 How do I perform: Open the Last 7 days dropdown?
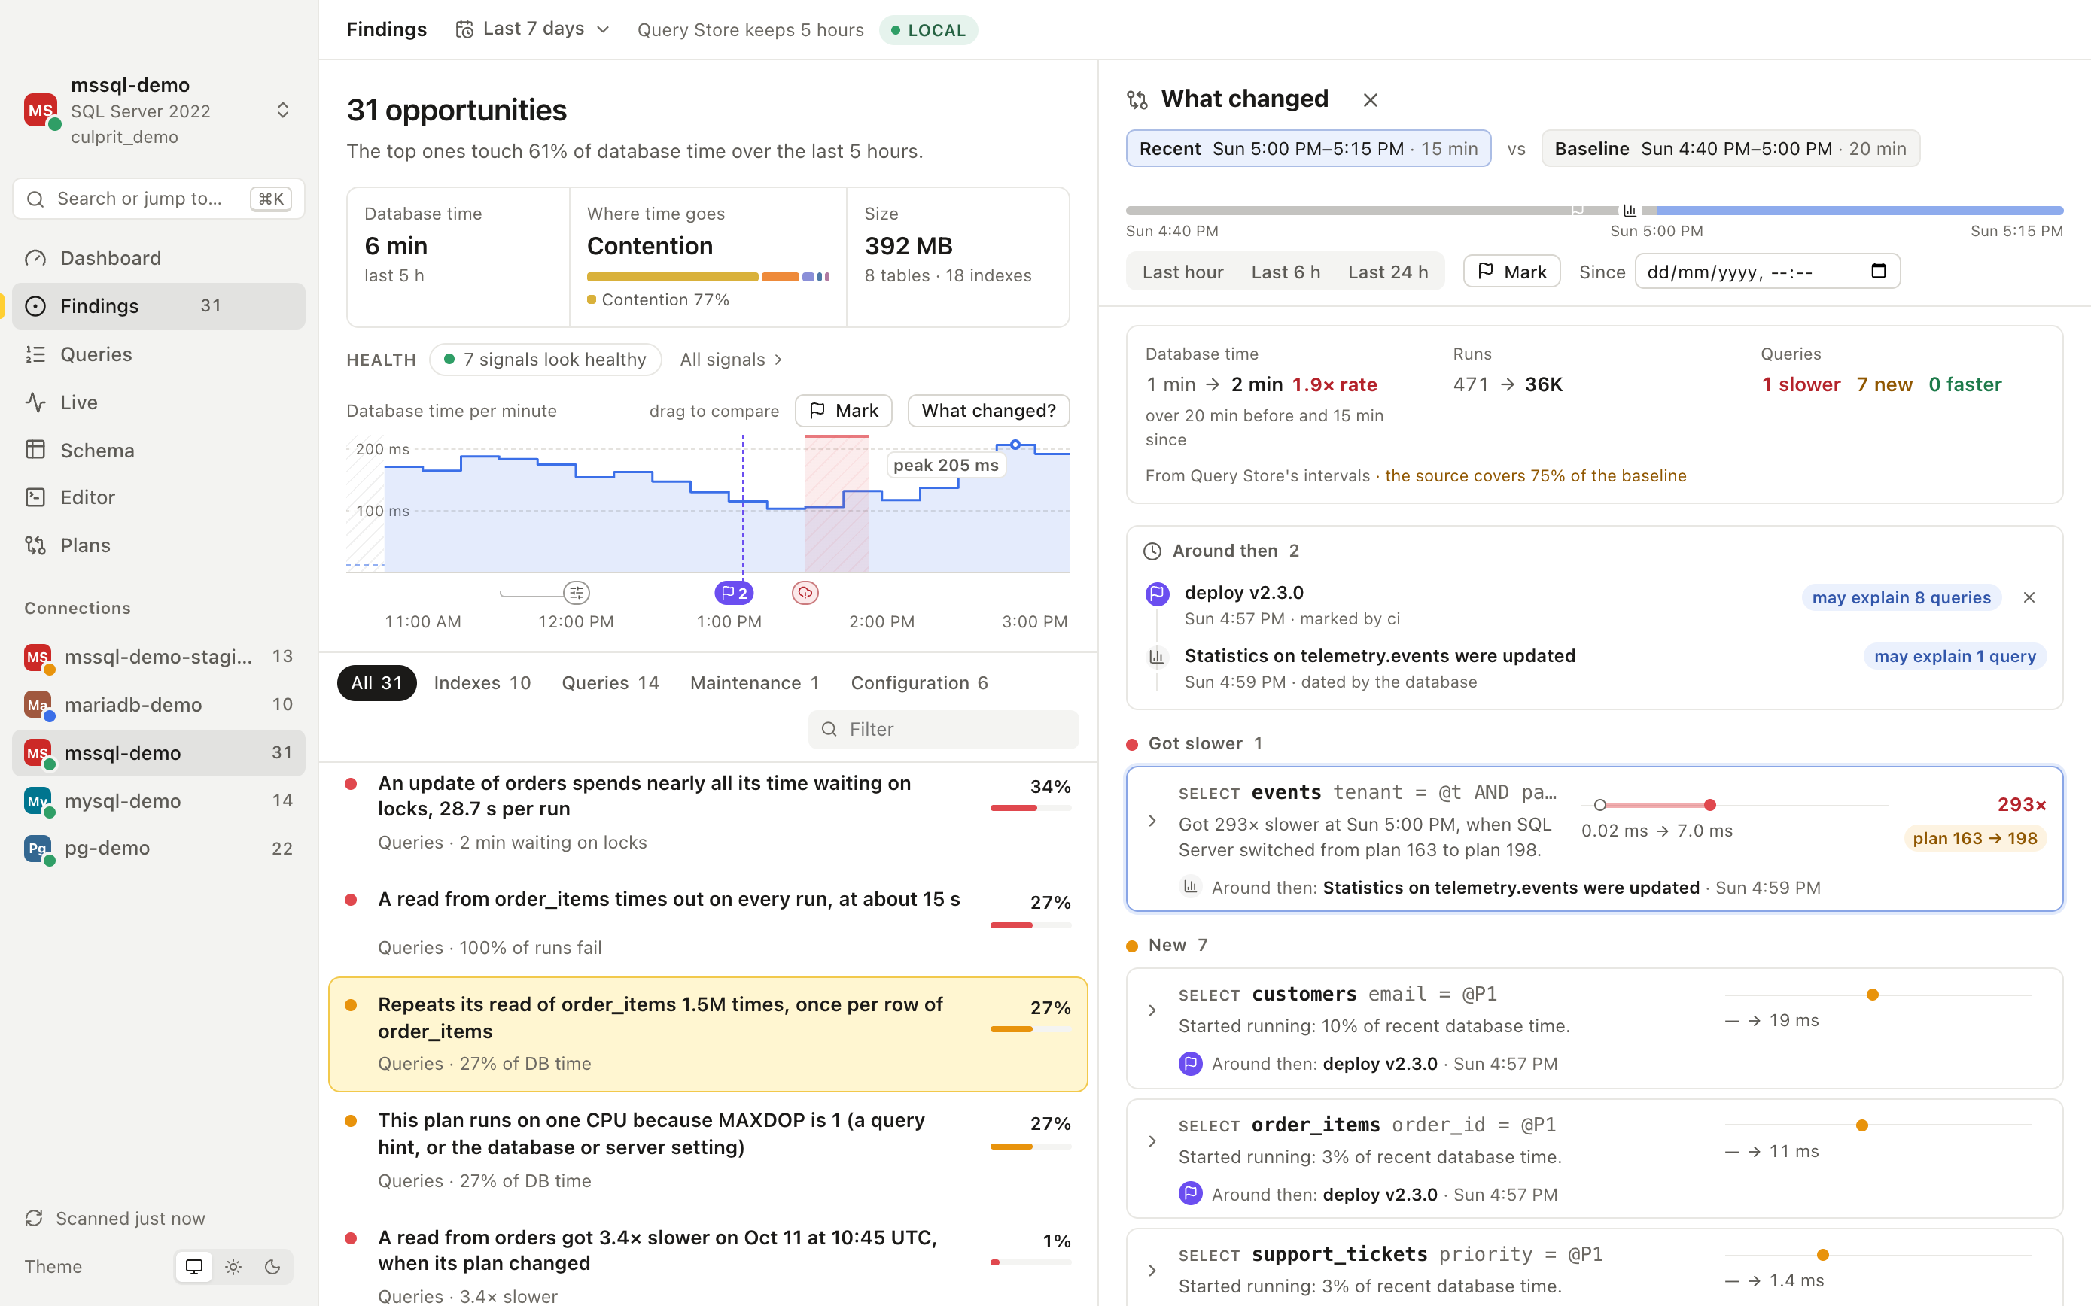(533, 29)
